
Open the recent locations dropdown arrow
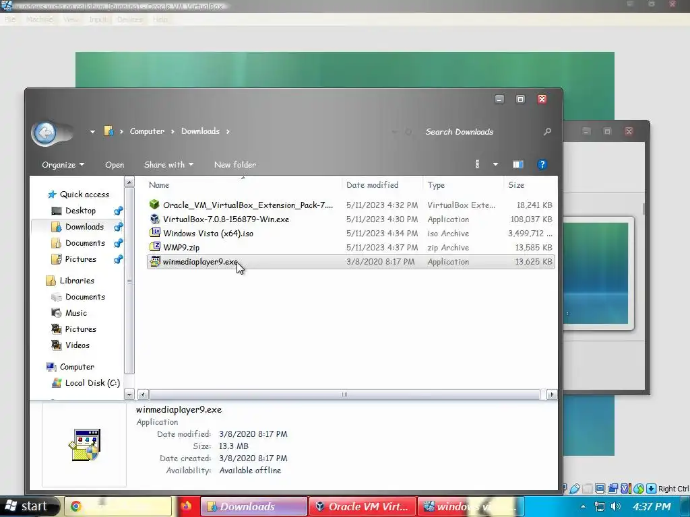tap(92, 131)
